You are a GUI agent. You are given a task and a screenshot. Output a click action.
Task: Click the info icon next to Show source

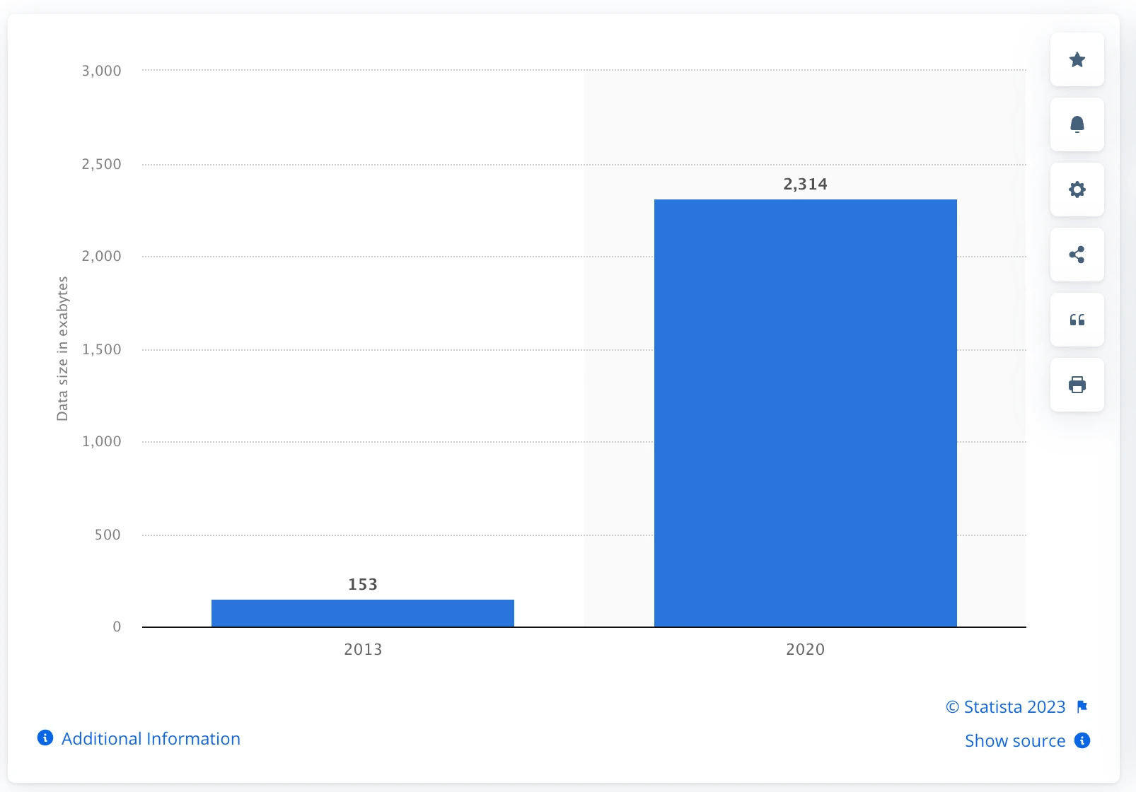1082,740
